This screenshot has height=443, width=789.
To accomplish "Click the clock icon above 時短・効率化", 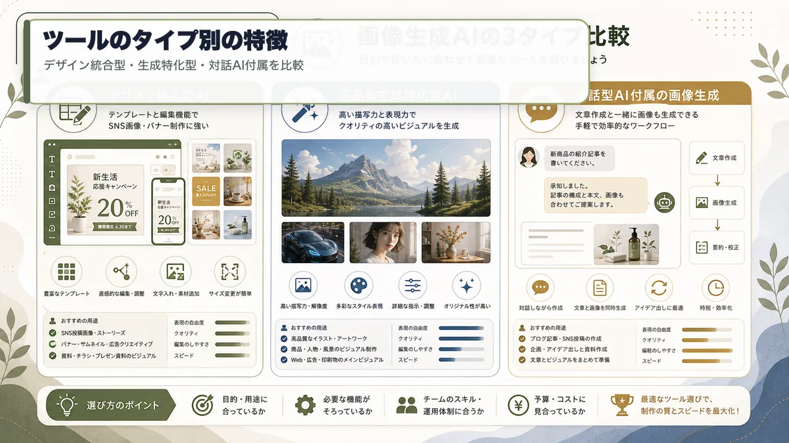I will click(x=715, y=287).
